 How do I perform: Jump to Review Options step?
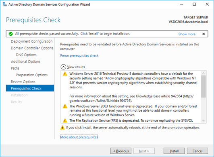click(x=23, y=82)
